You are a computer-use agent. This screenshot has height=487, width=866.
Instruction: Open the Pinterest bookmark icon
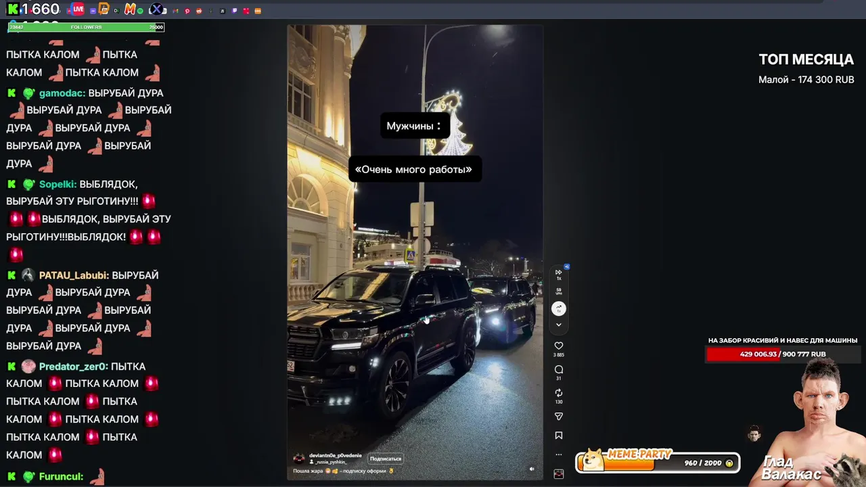[x=187, y=11]
